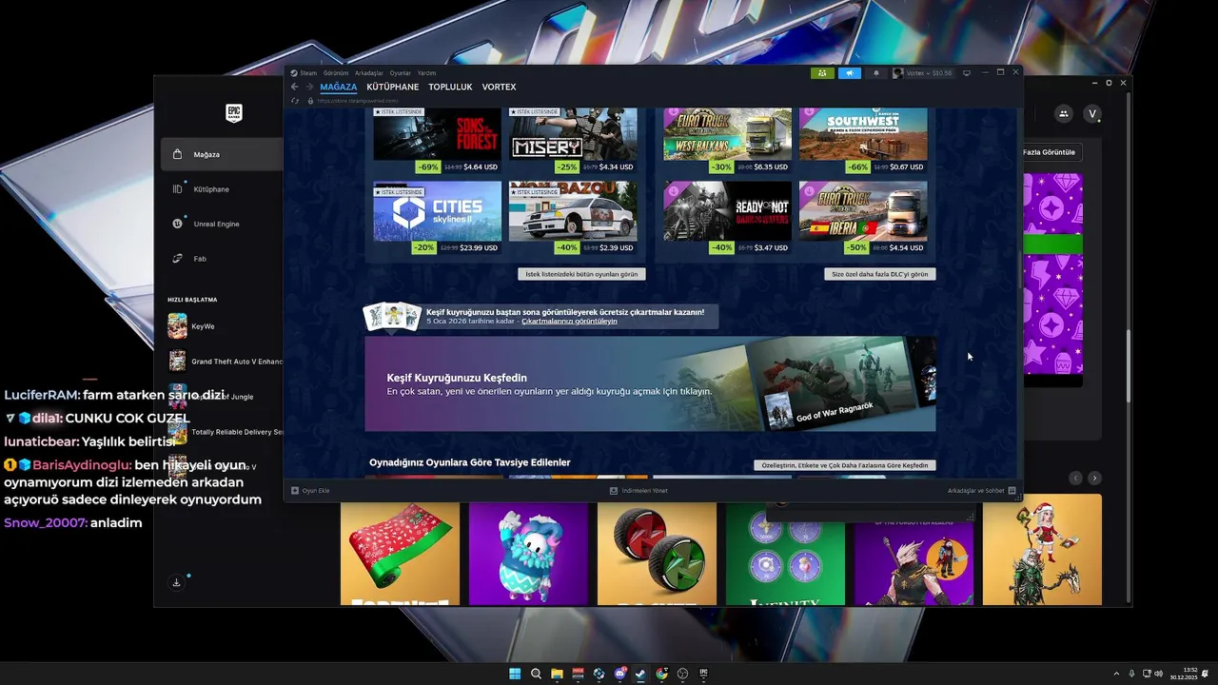Select Mağaza in Epic launcher sidebar
Image resolution: width=1218 pixels, height=685 pixels.
coord(222,154)
